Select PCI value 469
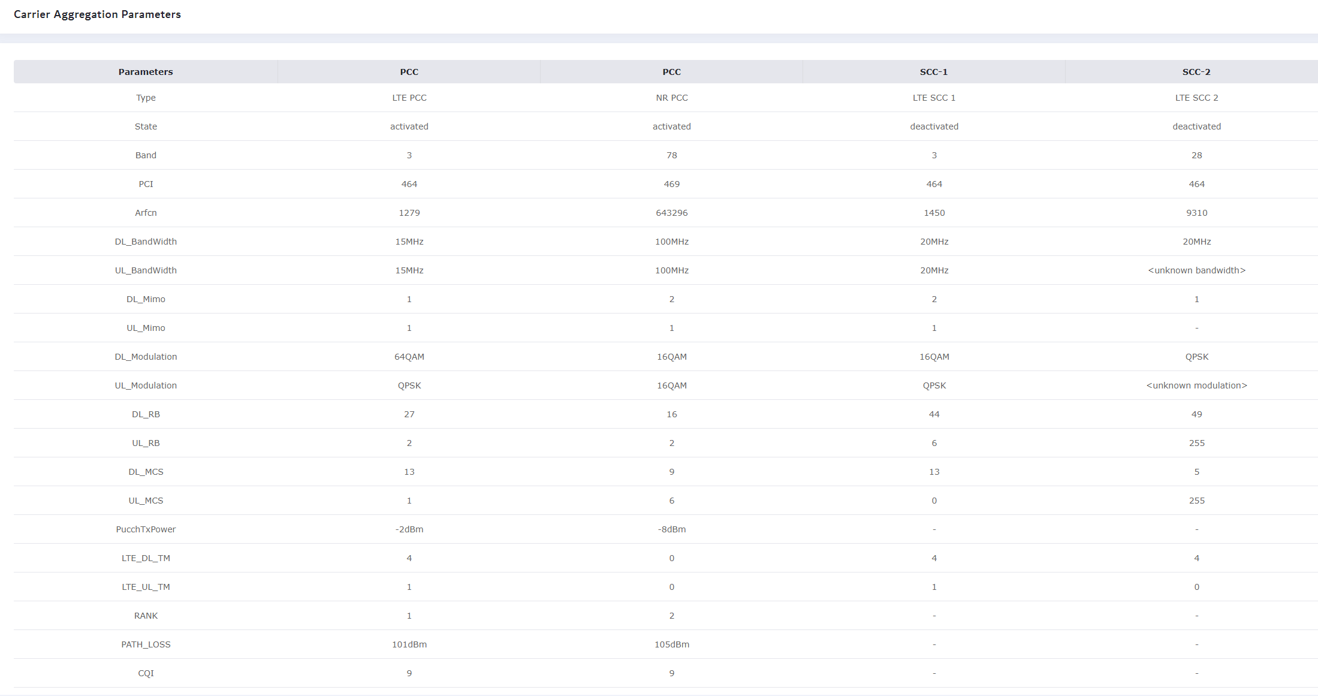 click(x=672, y=184)
